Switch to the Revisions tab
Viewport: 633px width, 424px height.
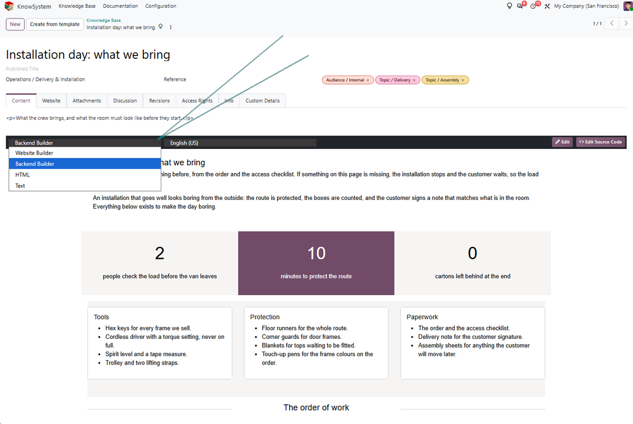[160, 101]
